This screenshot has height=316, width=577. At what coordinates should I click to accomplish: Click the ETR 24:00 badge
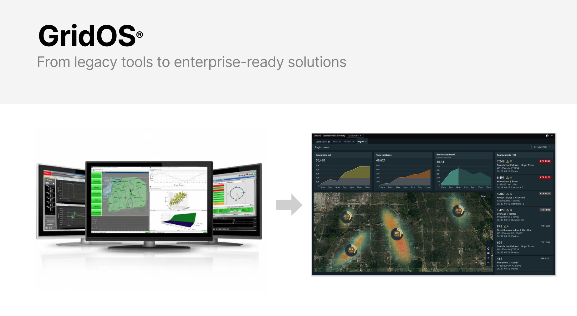point(545,194)
